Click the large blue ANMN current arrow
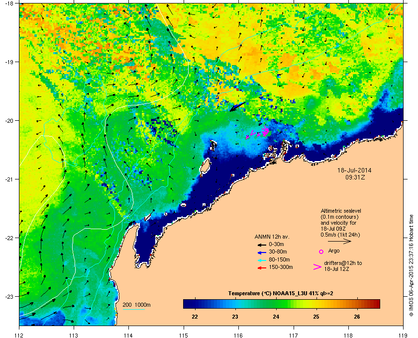The width and height of the screenshot is (418, 338). 237,106
